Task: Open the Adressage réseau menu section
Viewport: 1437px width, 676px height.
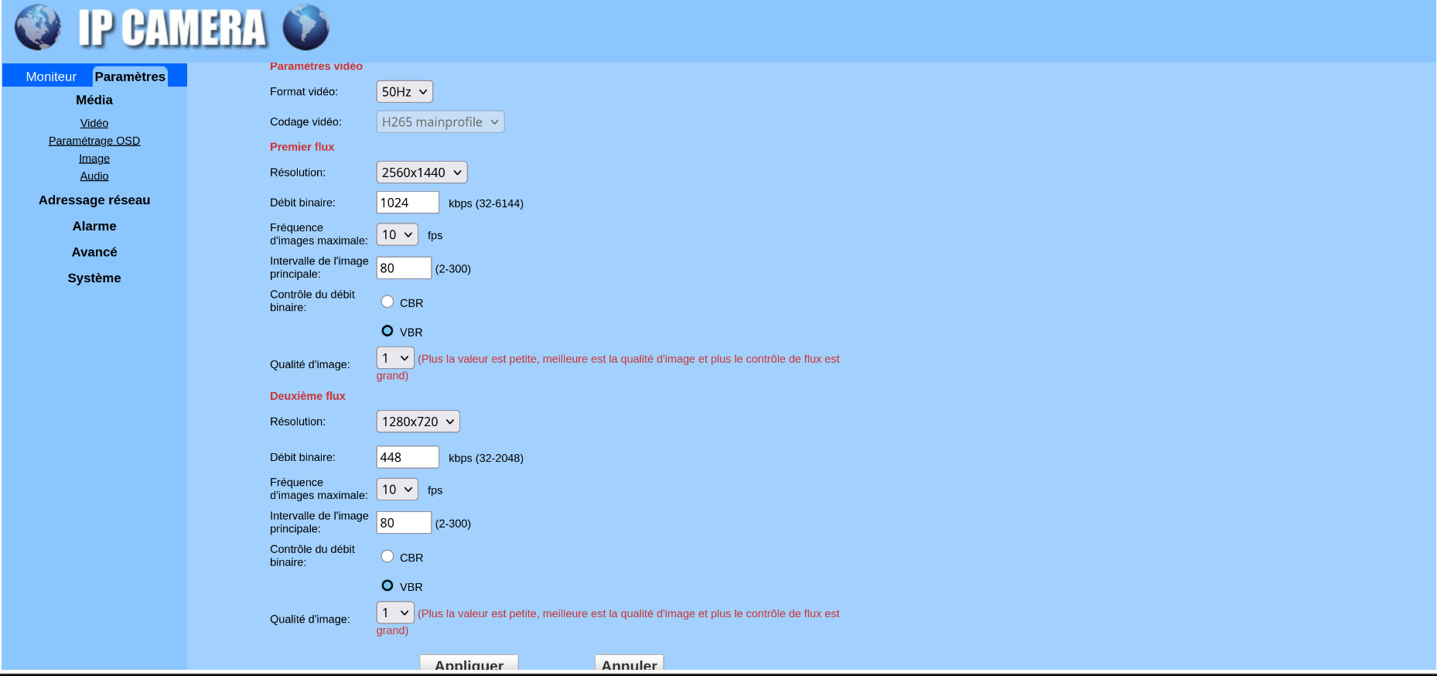Action: pyautogui.click(x=94, y=200)
